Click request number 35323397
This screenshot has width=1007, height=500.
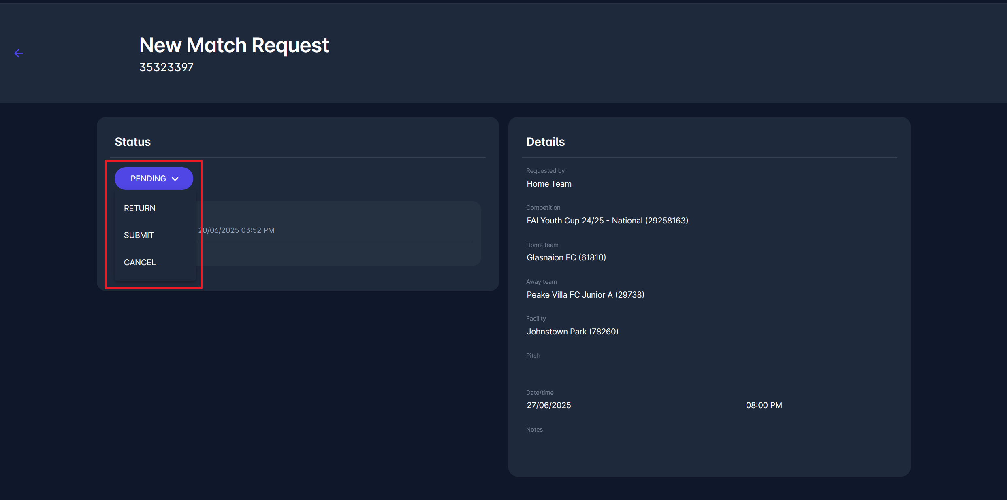click(x=166, y=67)
